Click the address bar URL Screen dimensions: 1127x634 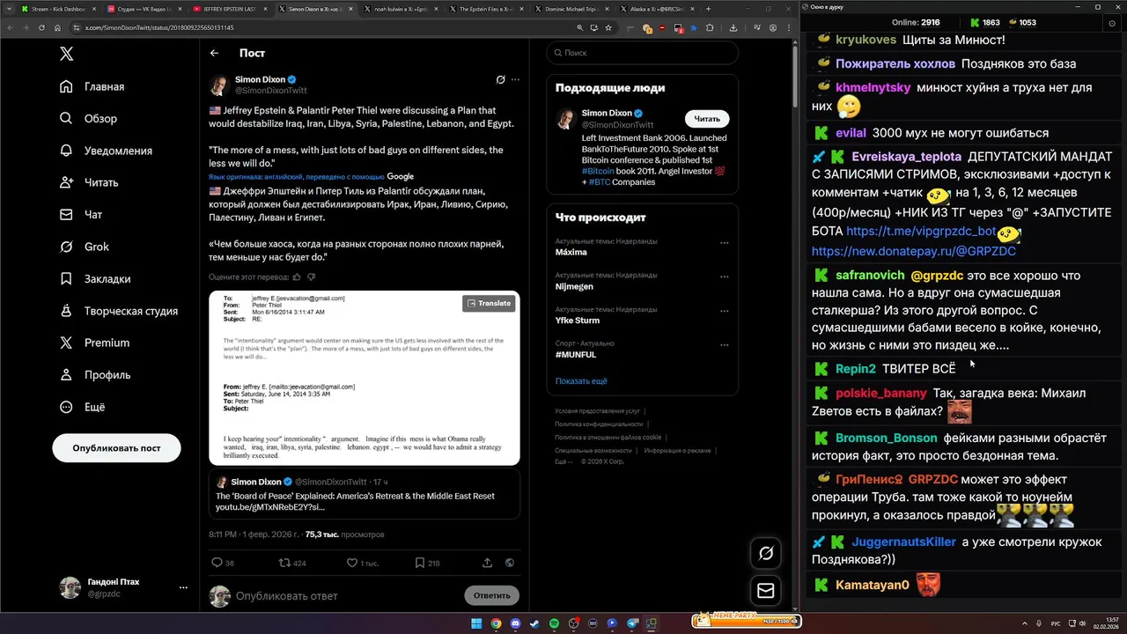click(159, 28)
